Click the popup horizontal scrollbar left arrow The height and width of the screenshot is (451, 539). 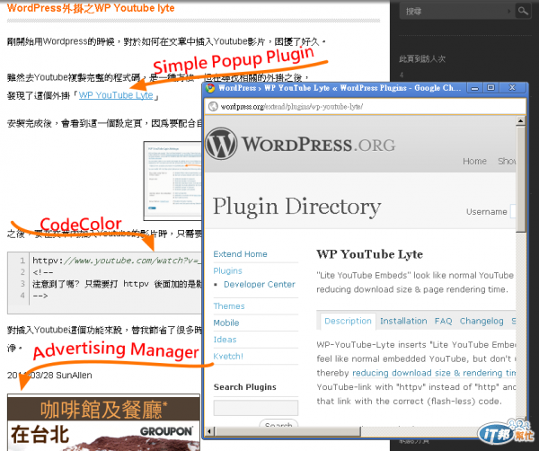[x=209, y=431]
